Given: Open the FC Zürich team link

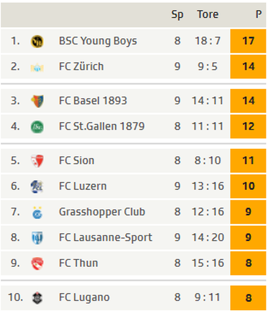Looking at the screenshot, I should (x=81, y=67).
